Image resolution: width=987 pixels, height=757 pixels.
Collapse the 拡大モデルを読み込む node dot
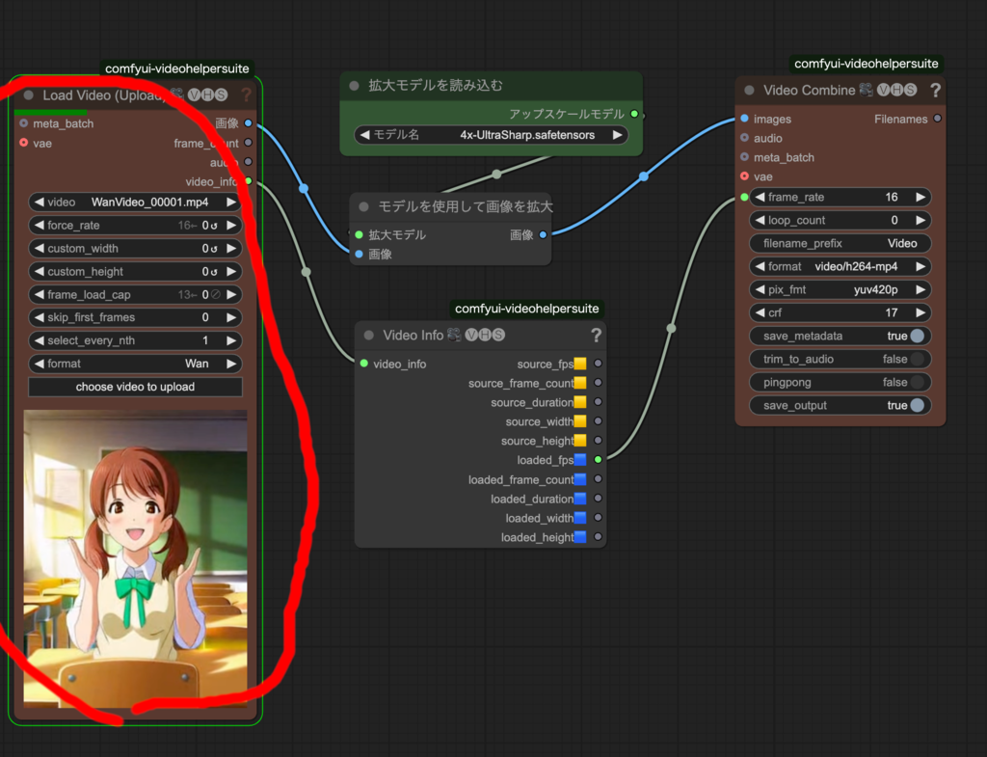pyautogui.click(x=354, y=86)
